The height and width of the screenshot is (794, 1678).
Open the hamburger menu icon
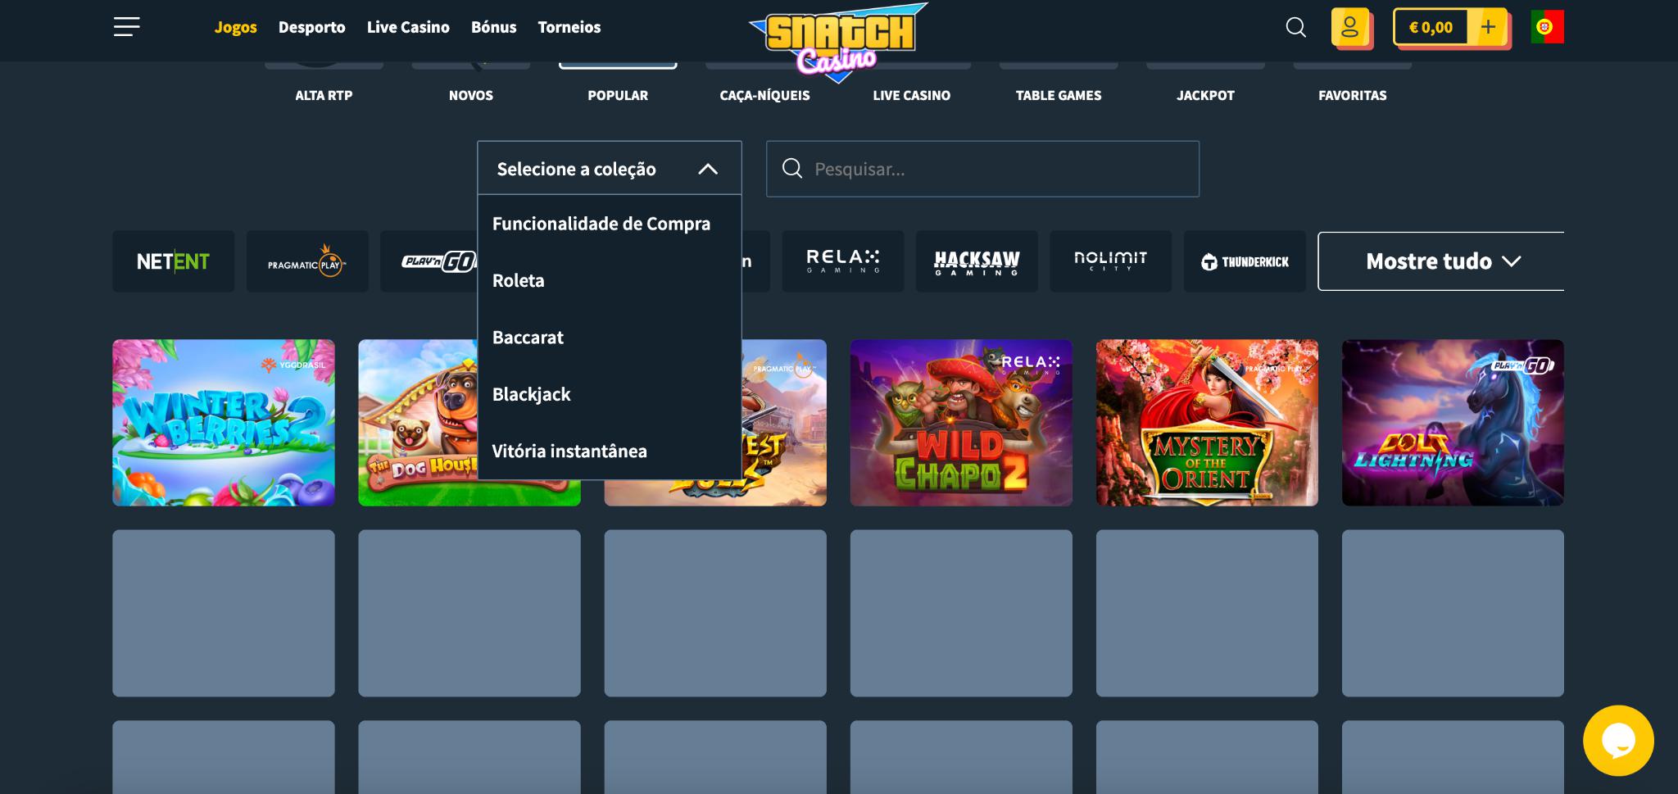(126, 27)
